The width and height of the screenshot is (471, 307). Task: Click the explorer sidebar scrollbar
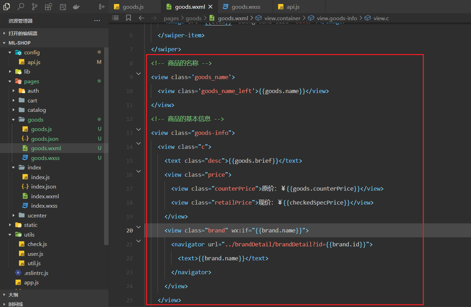[106, 146]
